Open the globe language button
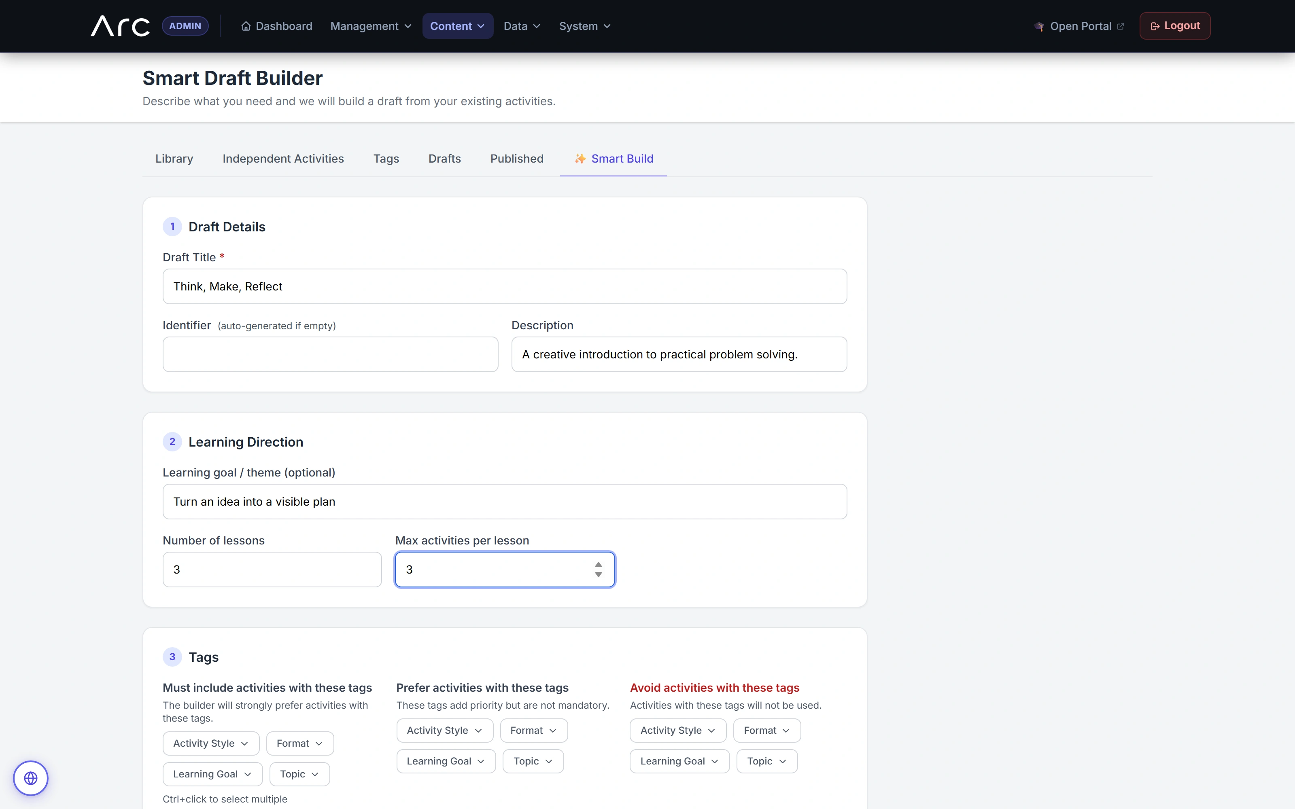Screen dimensions: 1295x809 tap(30, 778)
